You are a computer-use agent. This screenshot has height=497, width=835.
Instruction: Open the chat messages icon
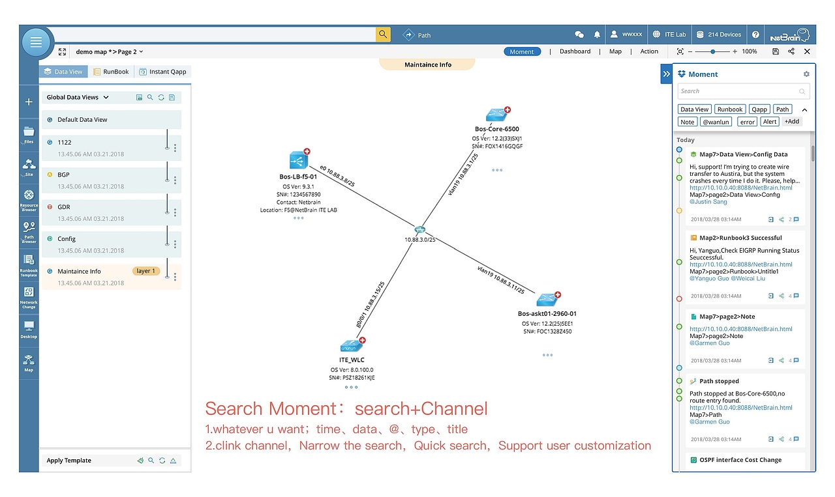click(x=579, y=35)
